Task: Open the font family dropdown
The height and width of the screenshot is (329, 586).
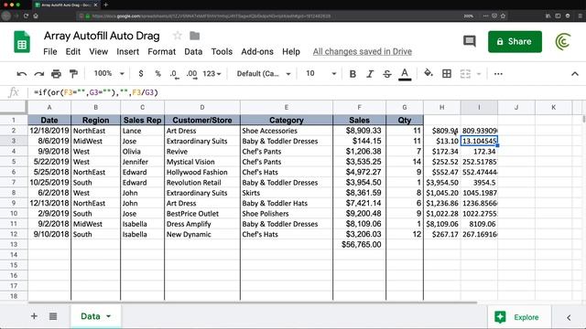Action: click(264, 74)
